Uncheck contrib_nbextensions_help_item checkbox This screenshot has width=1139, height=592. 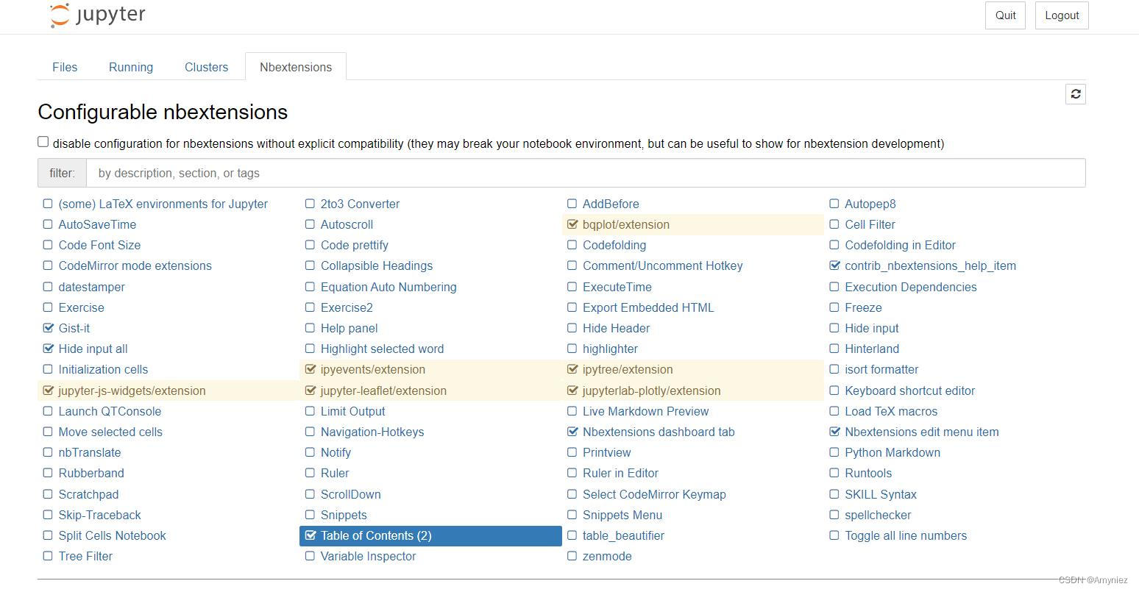pos(834,265)
